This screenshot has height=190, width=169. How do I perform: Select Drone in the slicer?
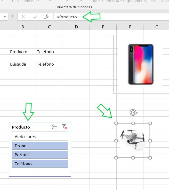40,146
